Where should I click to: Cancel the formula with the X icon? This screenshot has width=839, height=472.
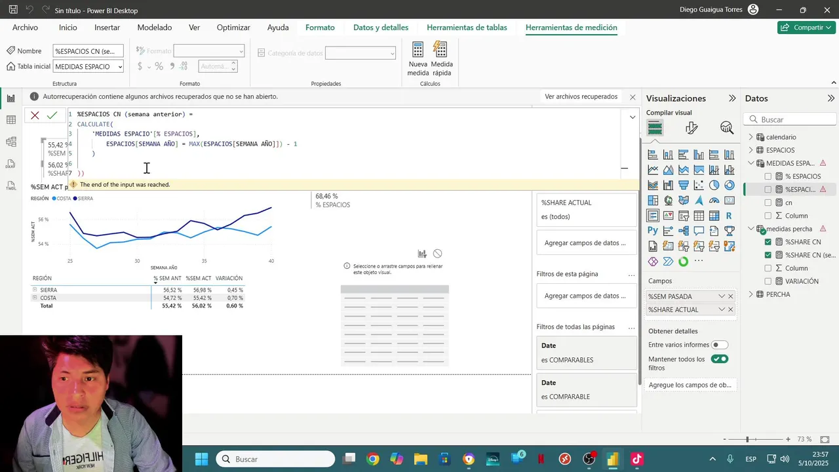35,115
